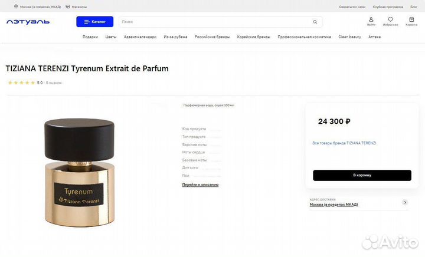Image resolution: width=425 pixels, height=257 pixels.
Task: Open the Войти account icon
Action: click(371, 21)
